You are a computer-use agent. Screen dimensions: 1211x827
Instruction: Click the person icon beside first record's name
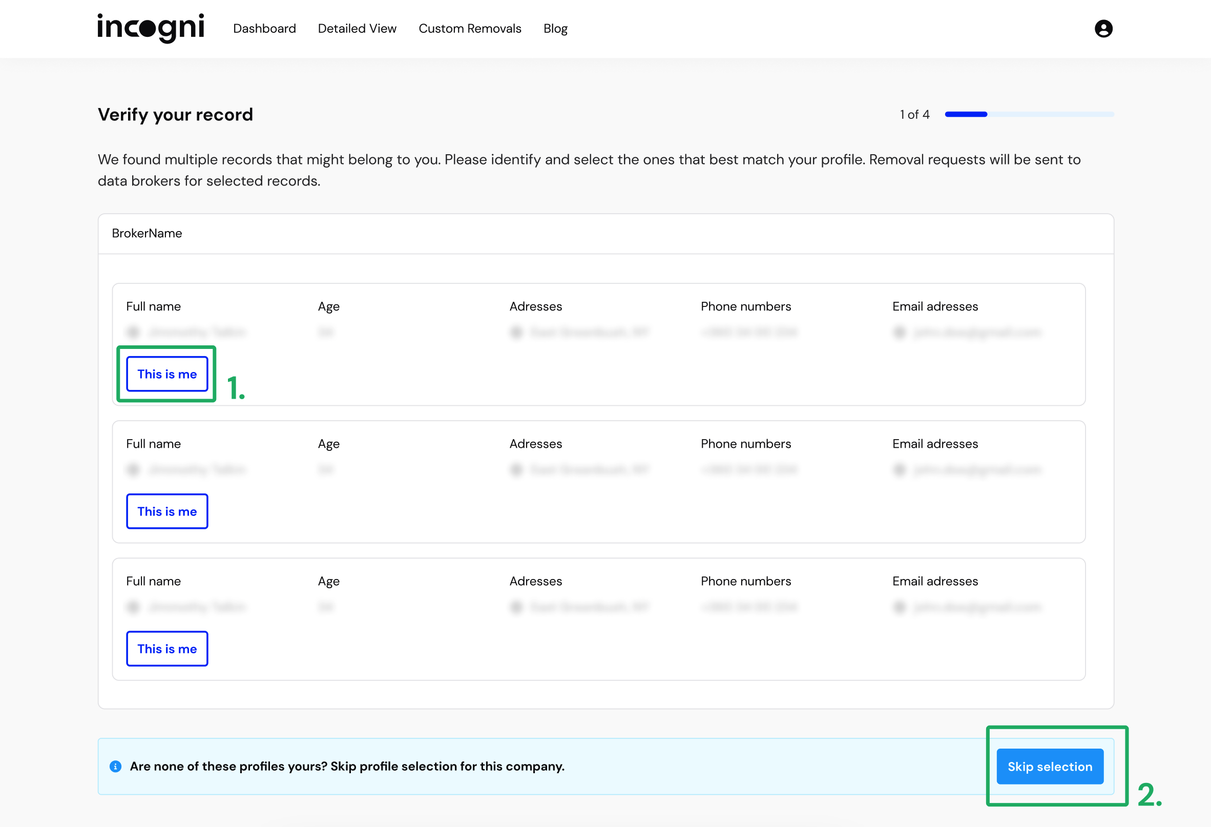(x=133, y=332)
